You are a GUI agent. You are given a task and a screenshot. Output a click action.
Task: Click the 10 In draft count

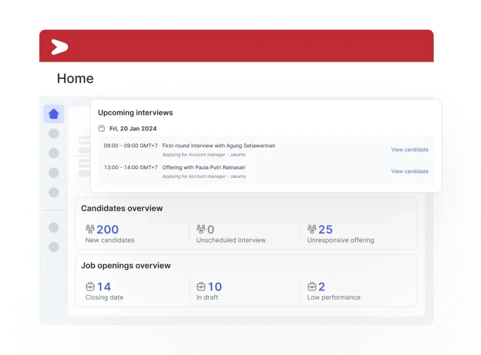[x=215, y=286]
